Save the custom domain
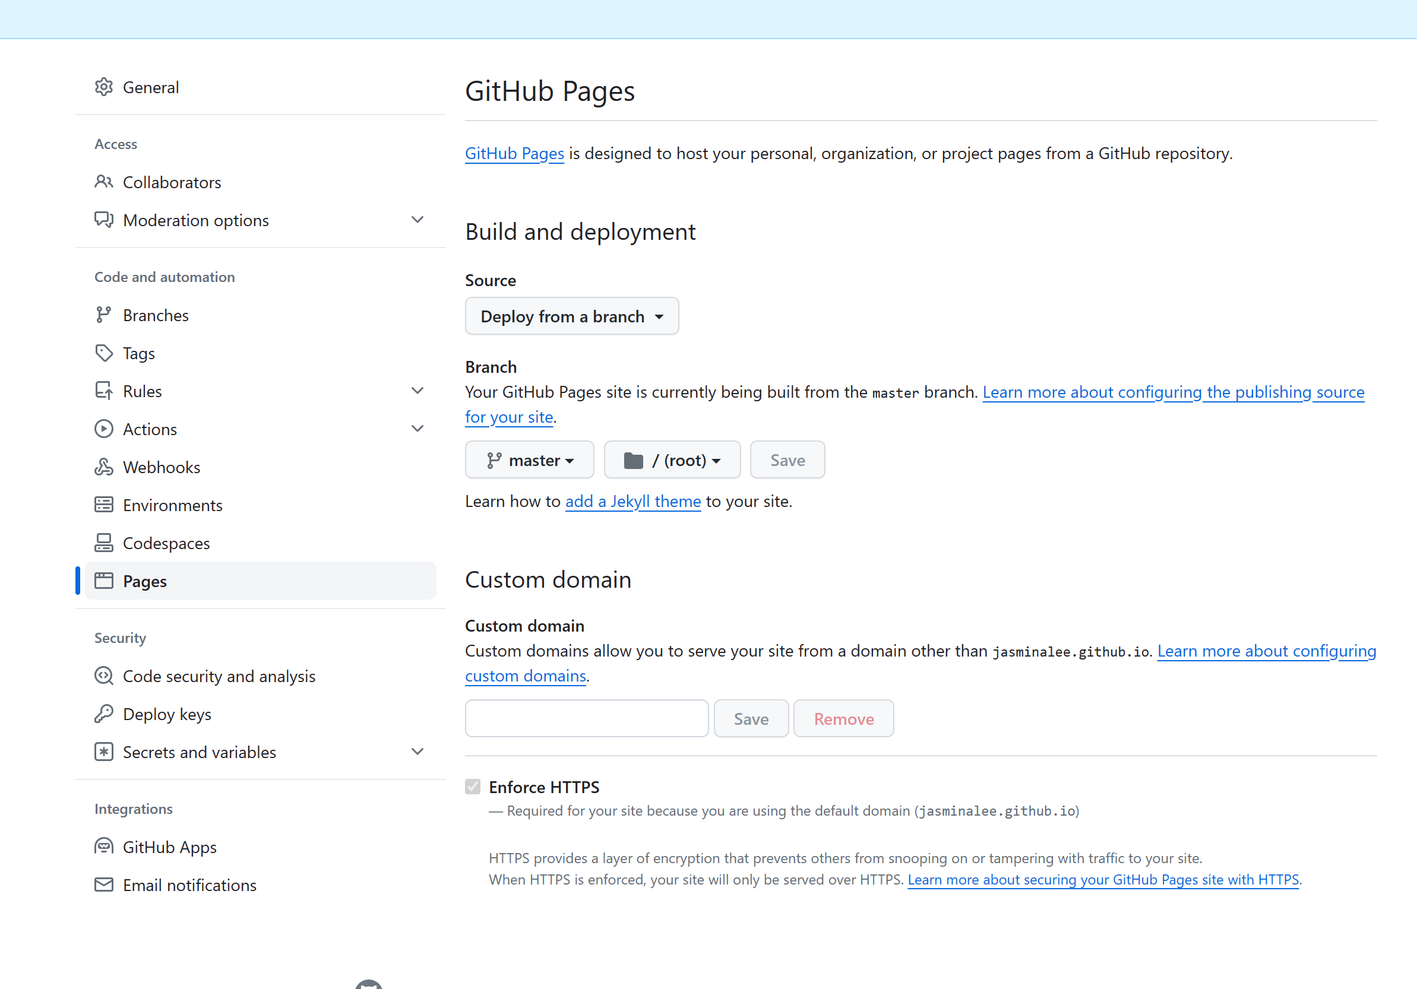 751,719
